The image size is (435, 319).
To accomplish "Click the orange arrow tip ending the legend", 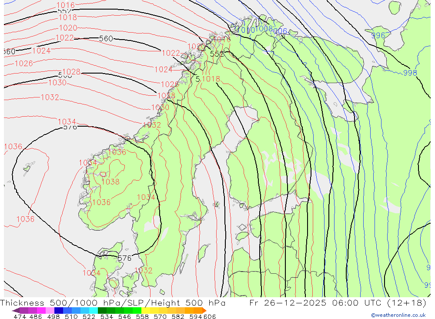I will [x=204, y=310].
